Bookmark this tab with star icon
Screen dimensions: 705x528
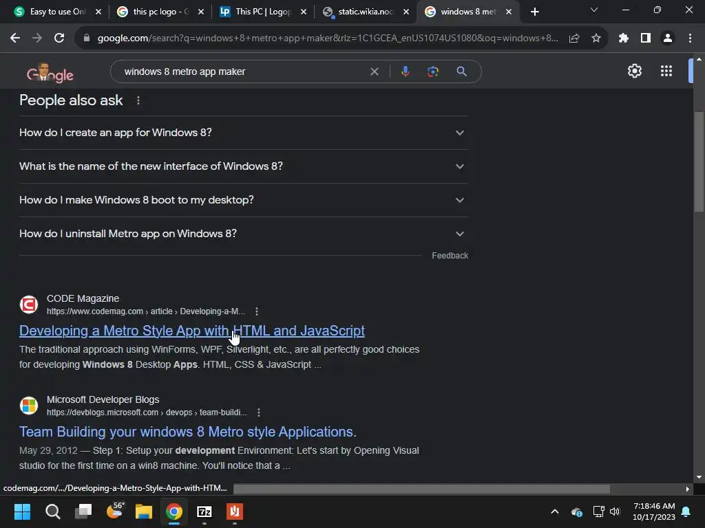pyautogui.click(x=596, y=38)
